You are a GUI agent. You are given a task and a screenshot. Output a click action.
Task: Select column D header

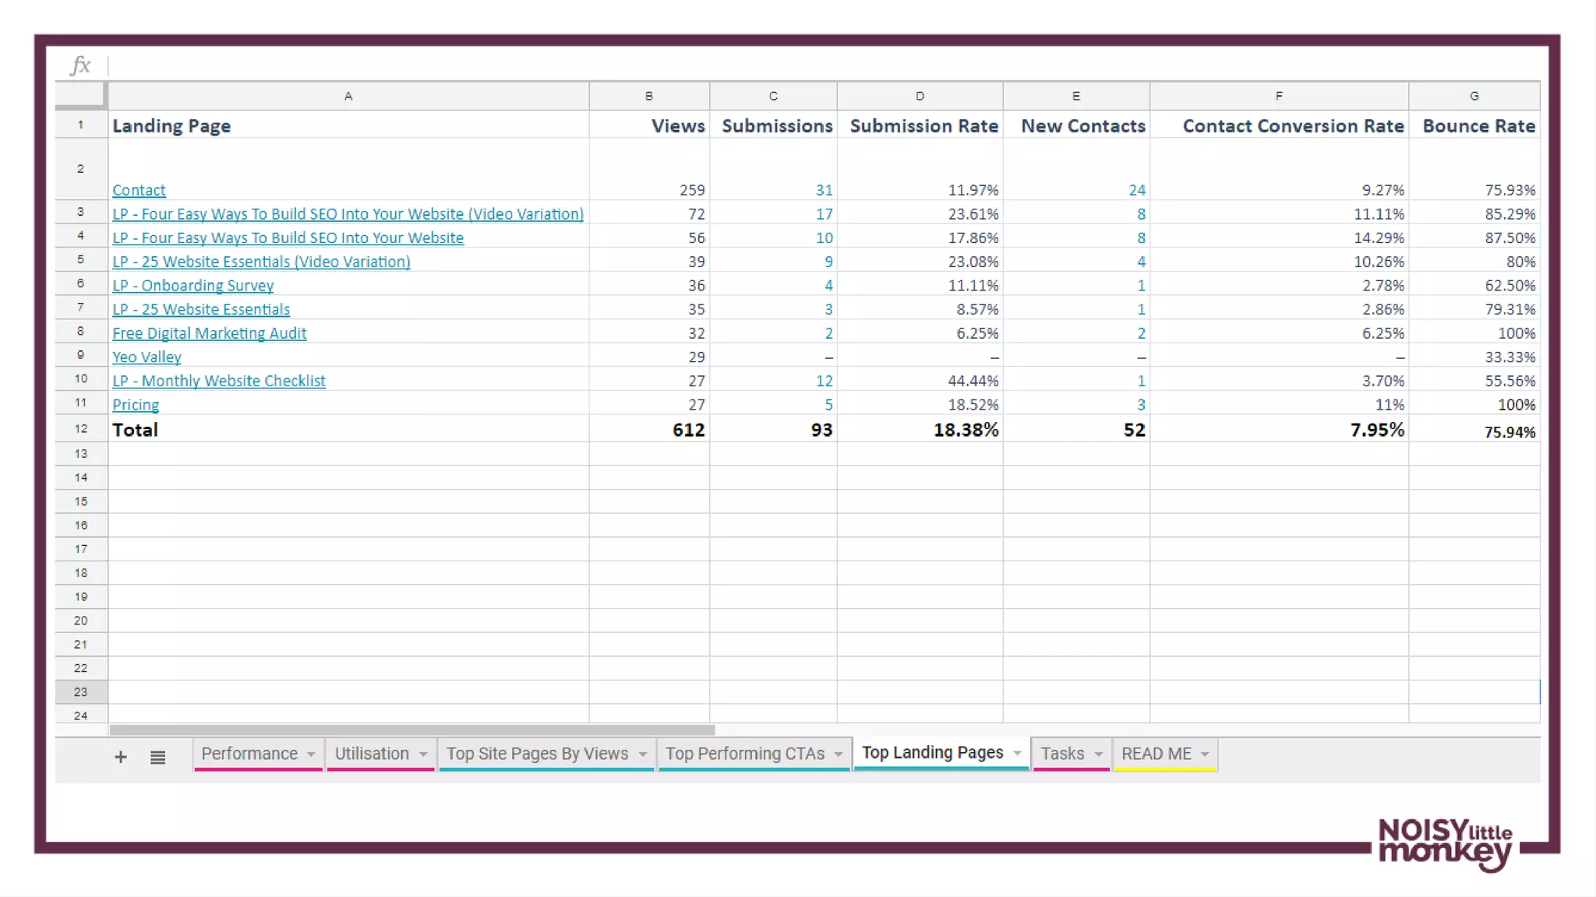click(920, 96)
